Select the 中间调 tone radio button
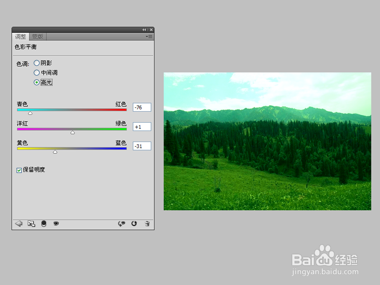 (37, 73)
